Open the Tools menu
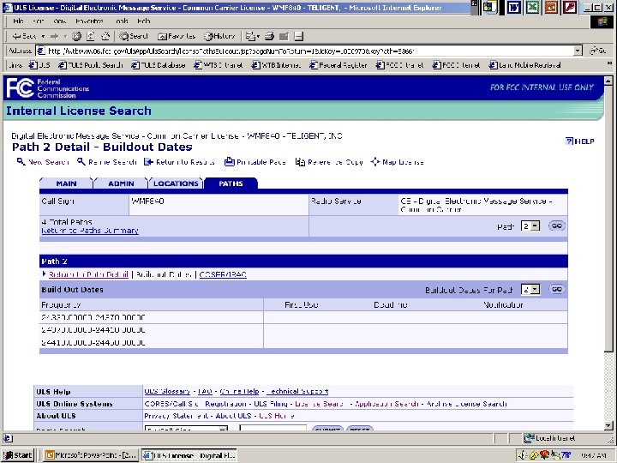 122,21
